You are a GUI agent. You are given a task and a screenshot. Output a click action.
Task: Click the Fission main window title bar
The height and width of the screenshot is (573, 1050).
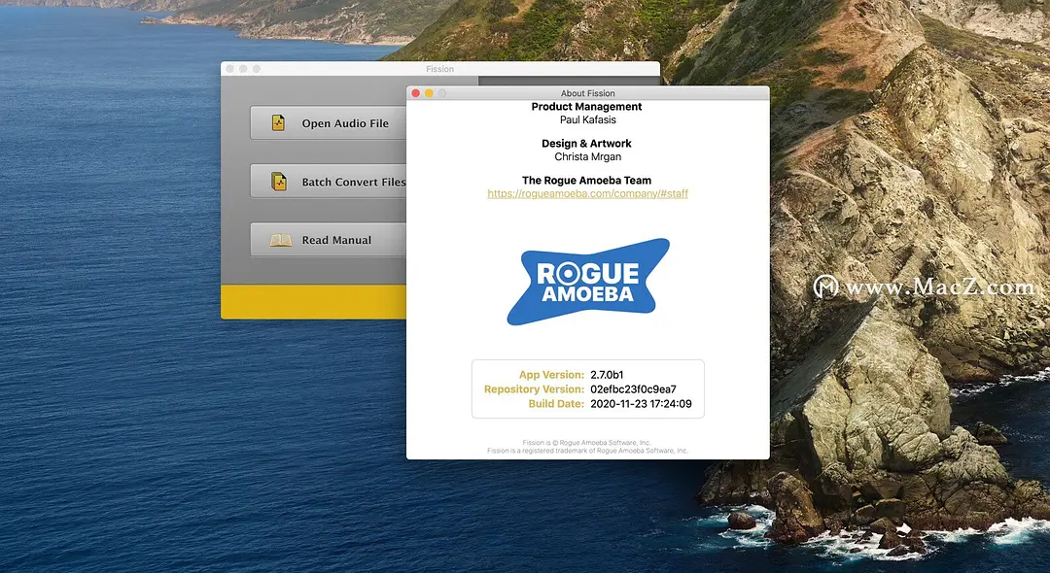(x=440, y=69)
